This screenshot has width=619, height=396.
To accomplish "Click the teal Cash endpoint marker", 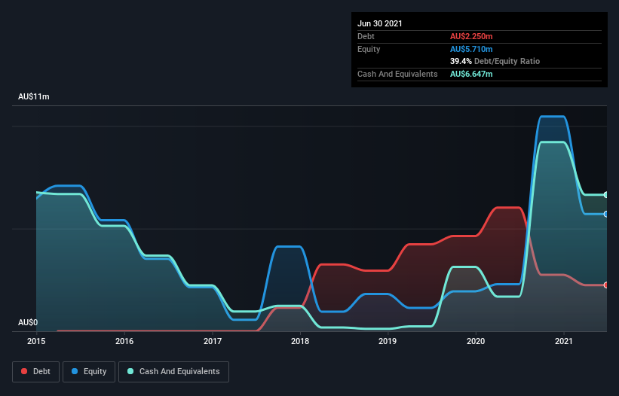I will pyautogui.click(x=606, y=195).
